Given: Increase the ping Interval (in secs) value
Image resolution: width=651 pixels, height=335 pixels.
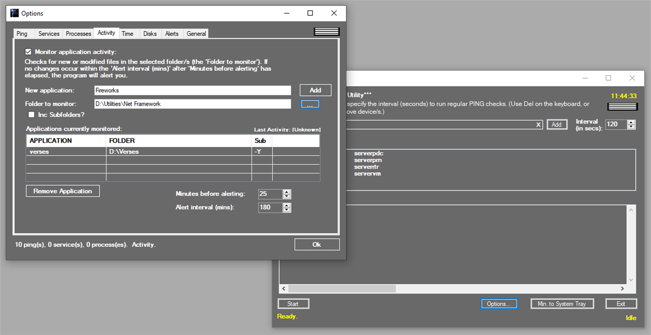Looking at the screenshot, I should click(631, 122).
